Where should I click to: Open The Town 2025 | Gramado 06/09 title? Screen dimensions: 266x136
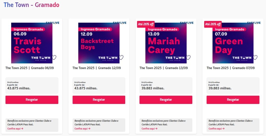[30, 68]
